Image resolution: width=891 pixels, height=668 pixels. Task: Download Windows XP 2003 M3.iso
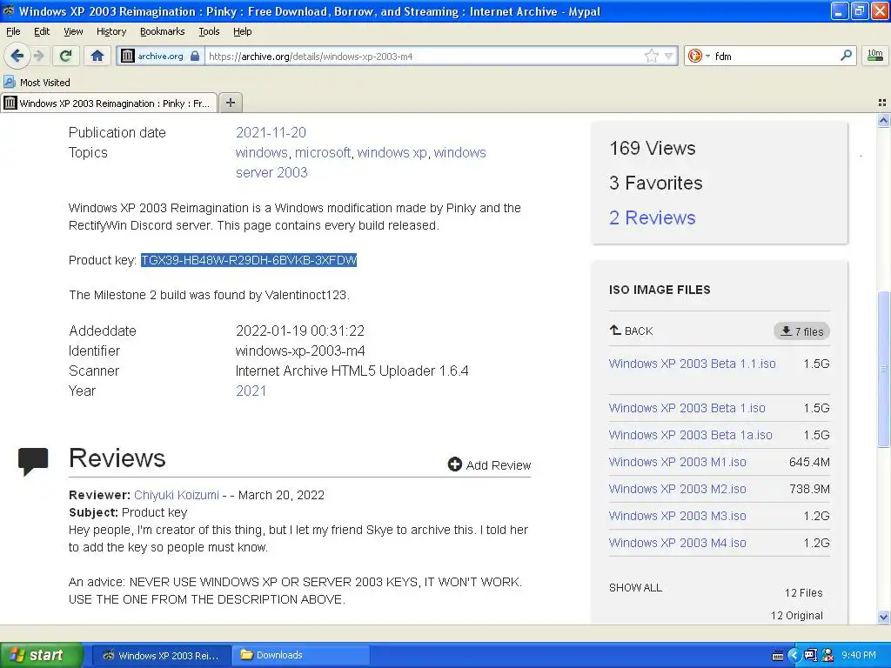coord(677,516)
